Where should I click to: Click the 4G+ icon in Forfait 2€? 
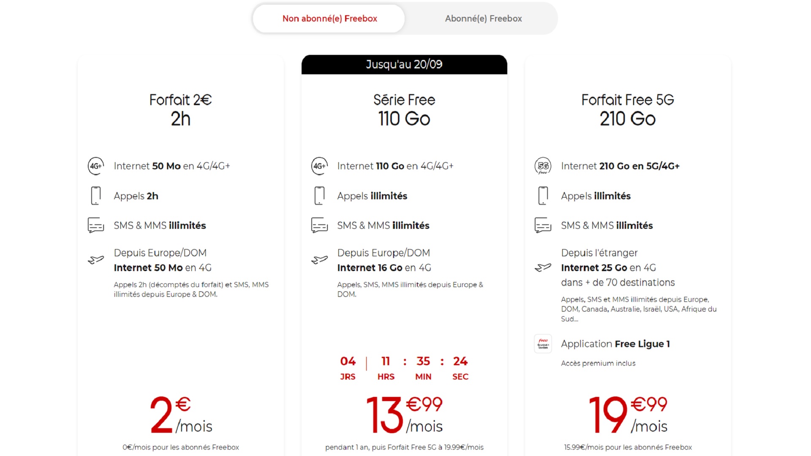pyautogui.click(x=96, y=166)
